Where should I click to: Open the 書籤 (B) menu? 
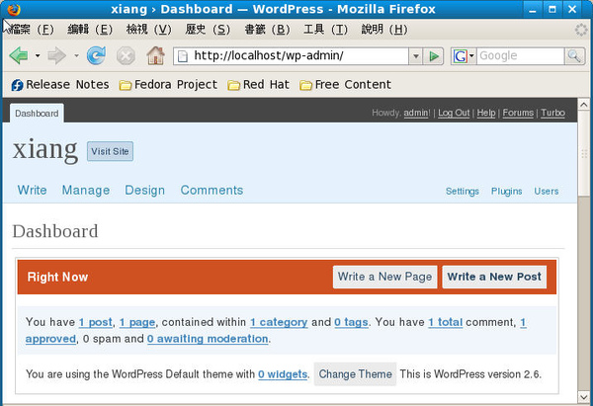pyautogui.click(x=267, y=30)
